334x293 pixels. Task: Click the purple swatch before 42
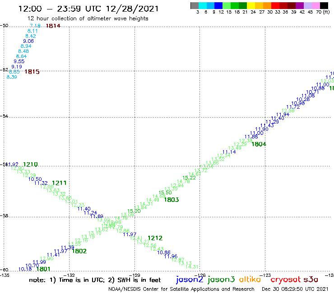coord(300,5)
